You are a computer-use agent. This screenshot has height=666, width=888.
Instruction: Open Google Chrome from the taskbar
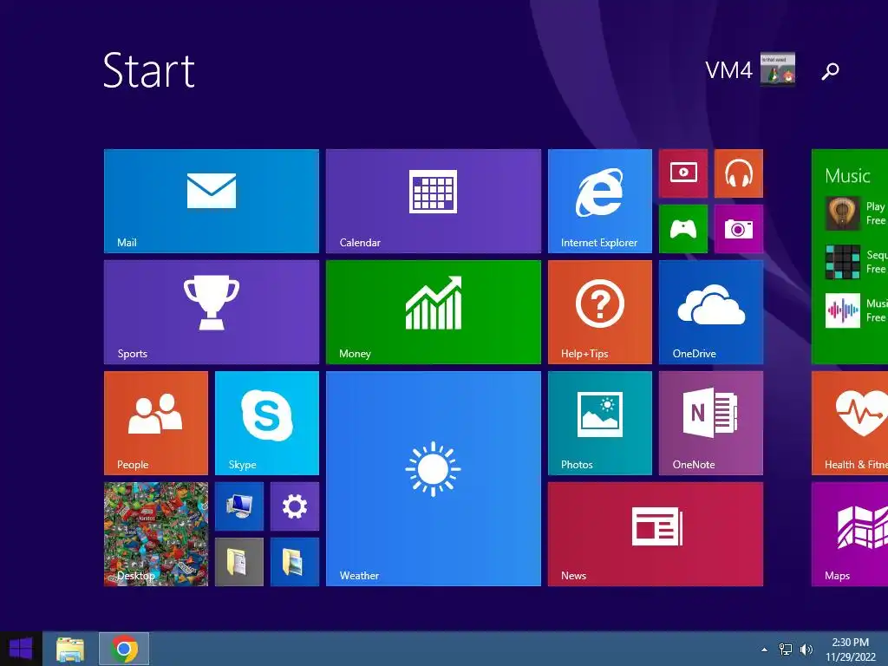tap(124, 649)
